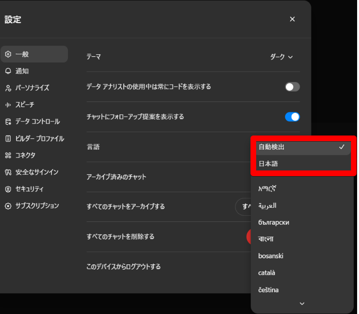
Task: Choose Arabic العربية language
Action: coord(302,205)
